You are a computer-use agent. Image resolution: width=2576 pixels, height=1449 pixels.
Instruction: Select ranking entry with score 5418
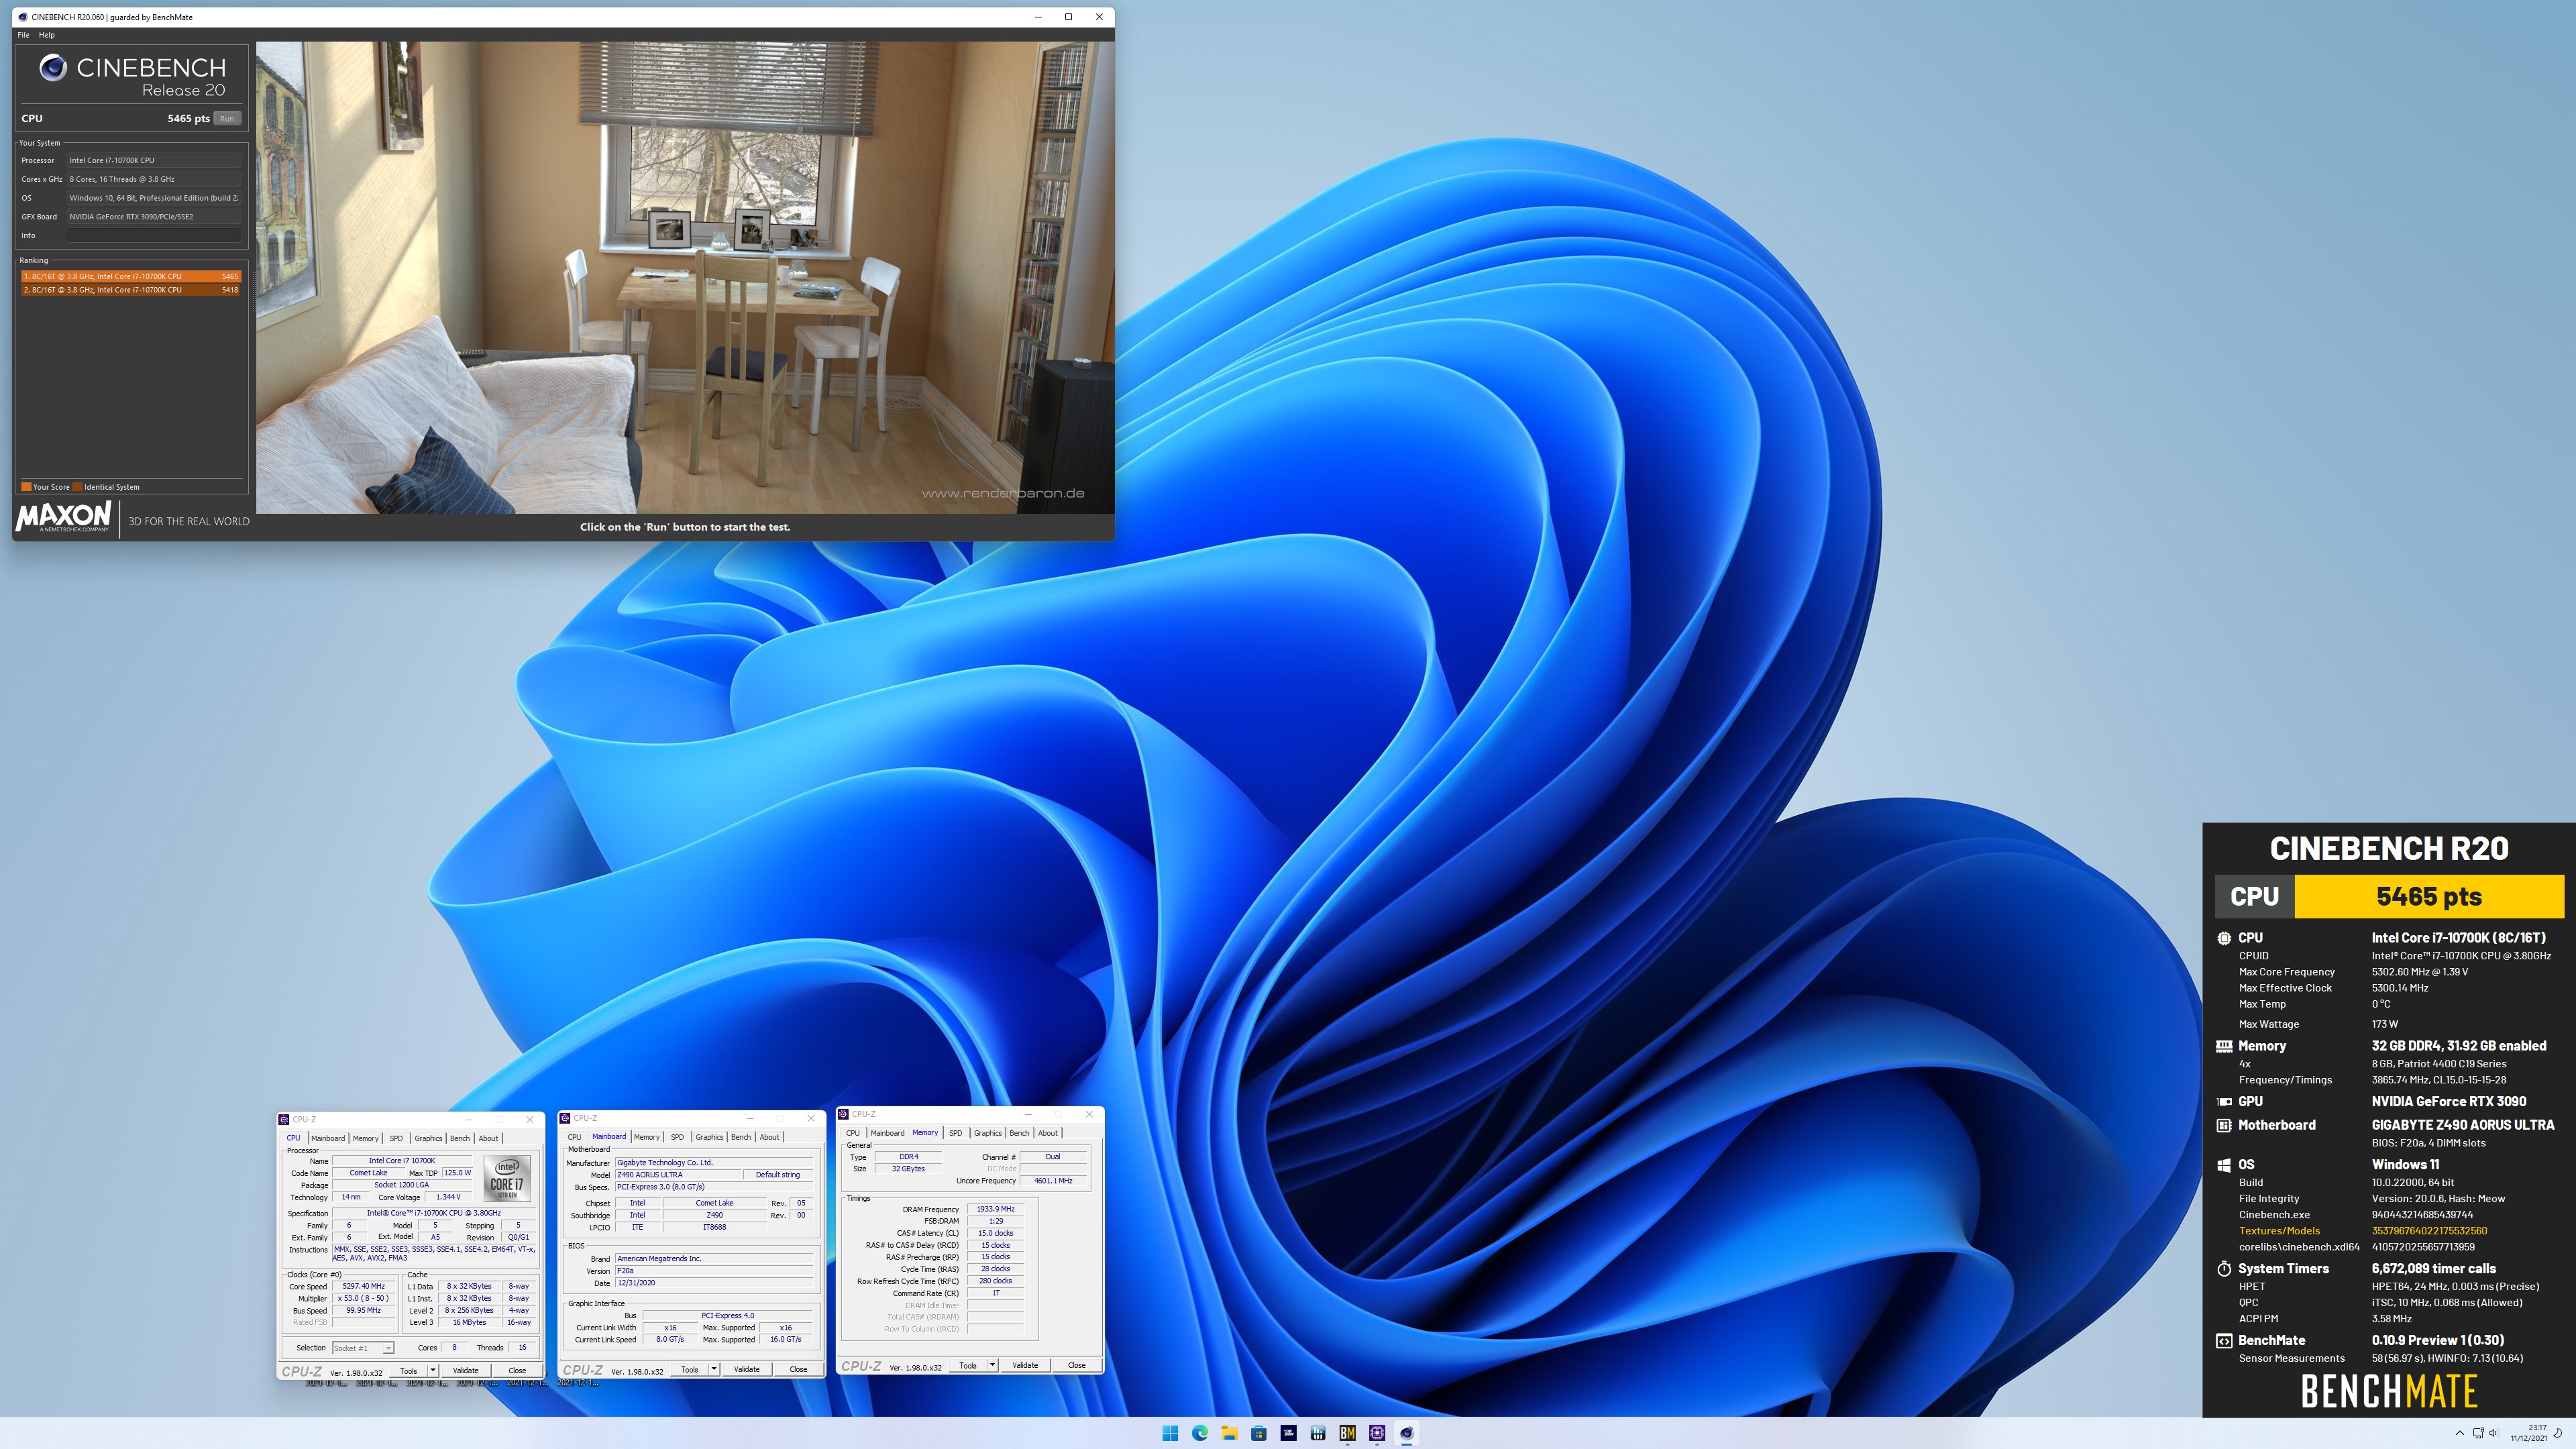point(130,290)
